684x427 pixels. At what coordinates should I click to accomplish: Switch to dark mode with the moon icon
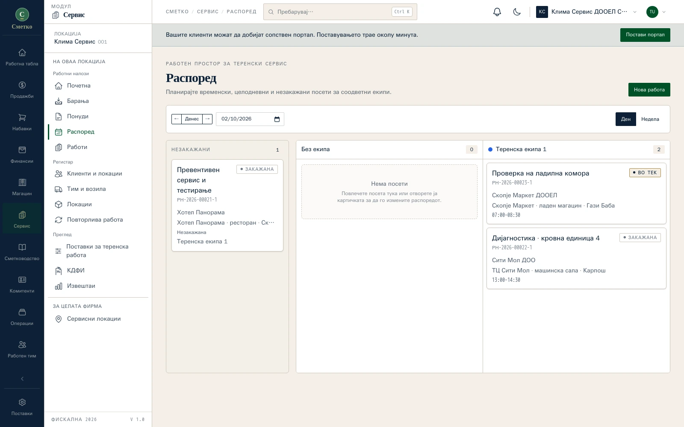(x=517, y=12)
